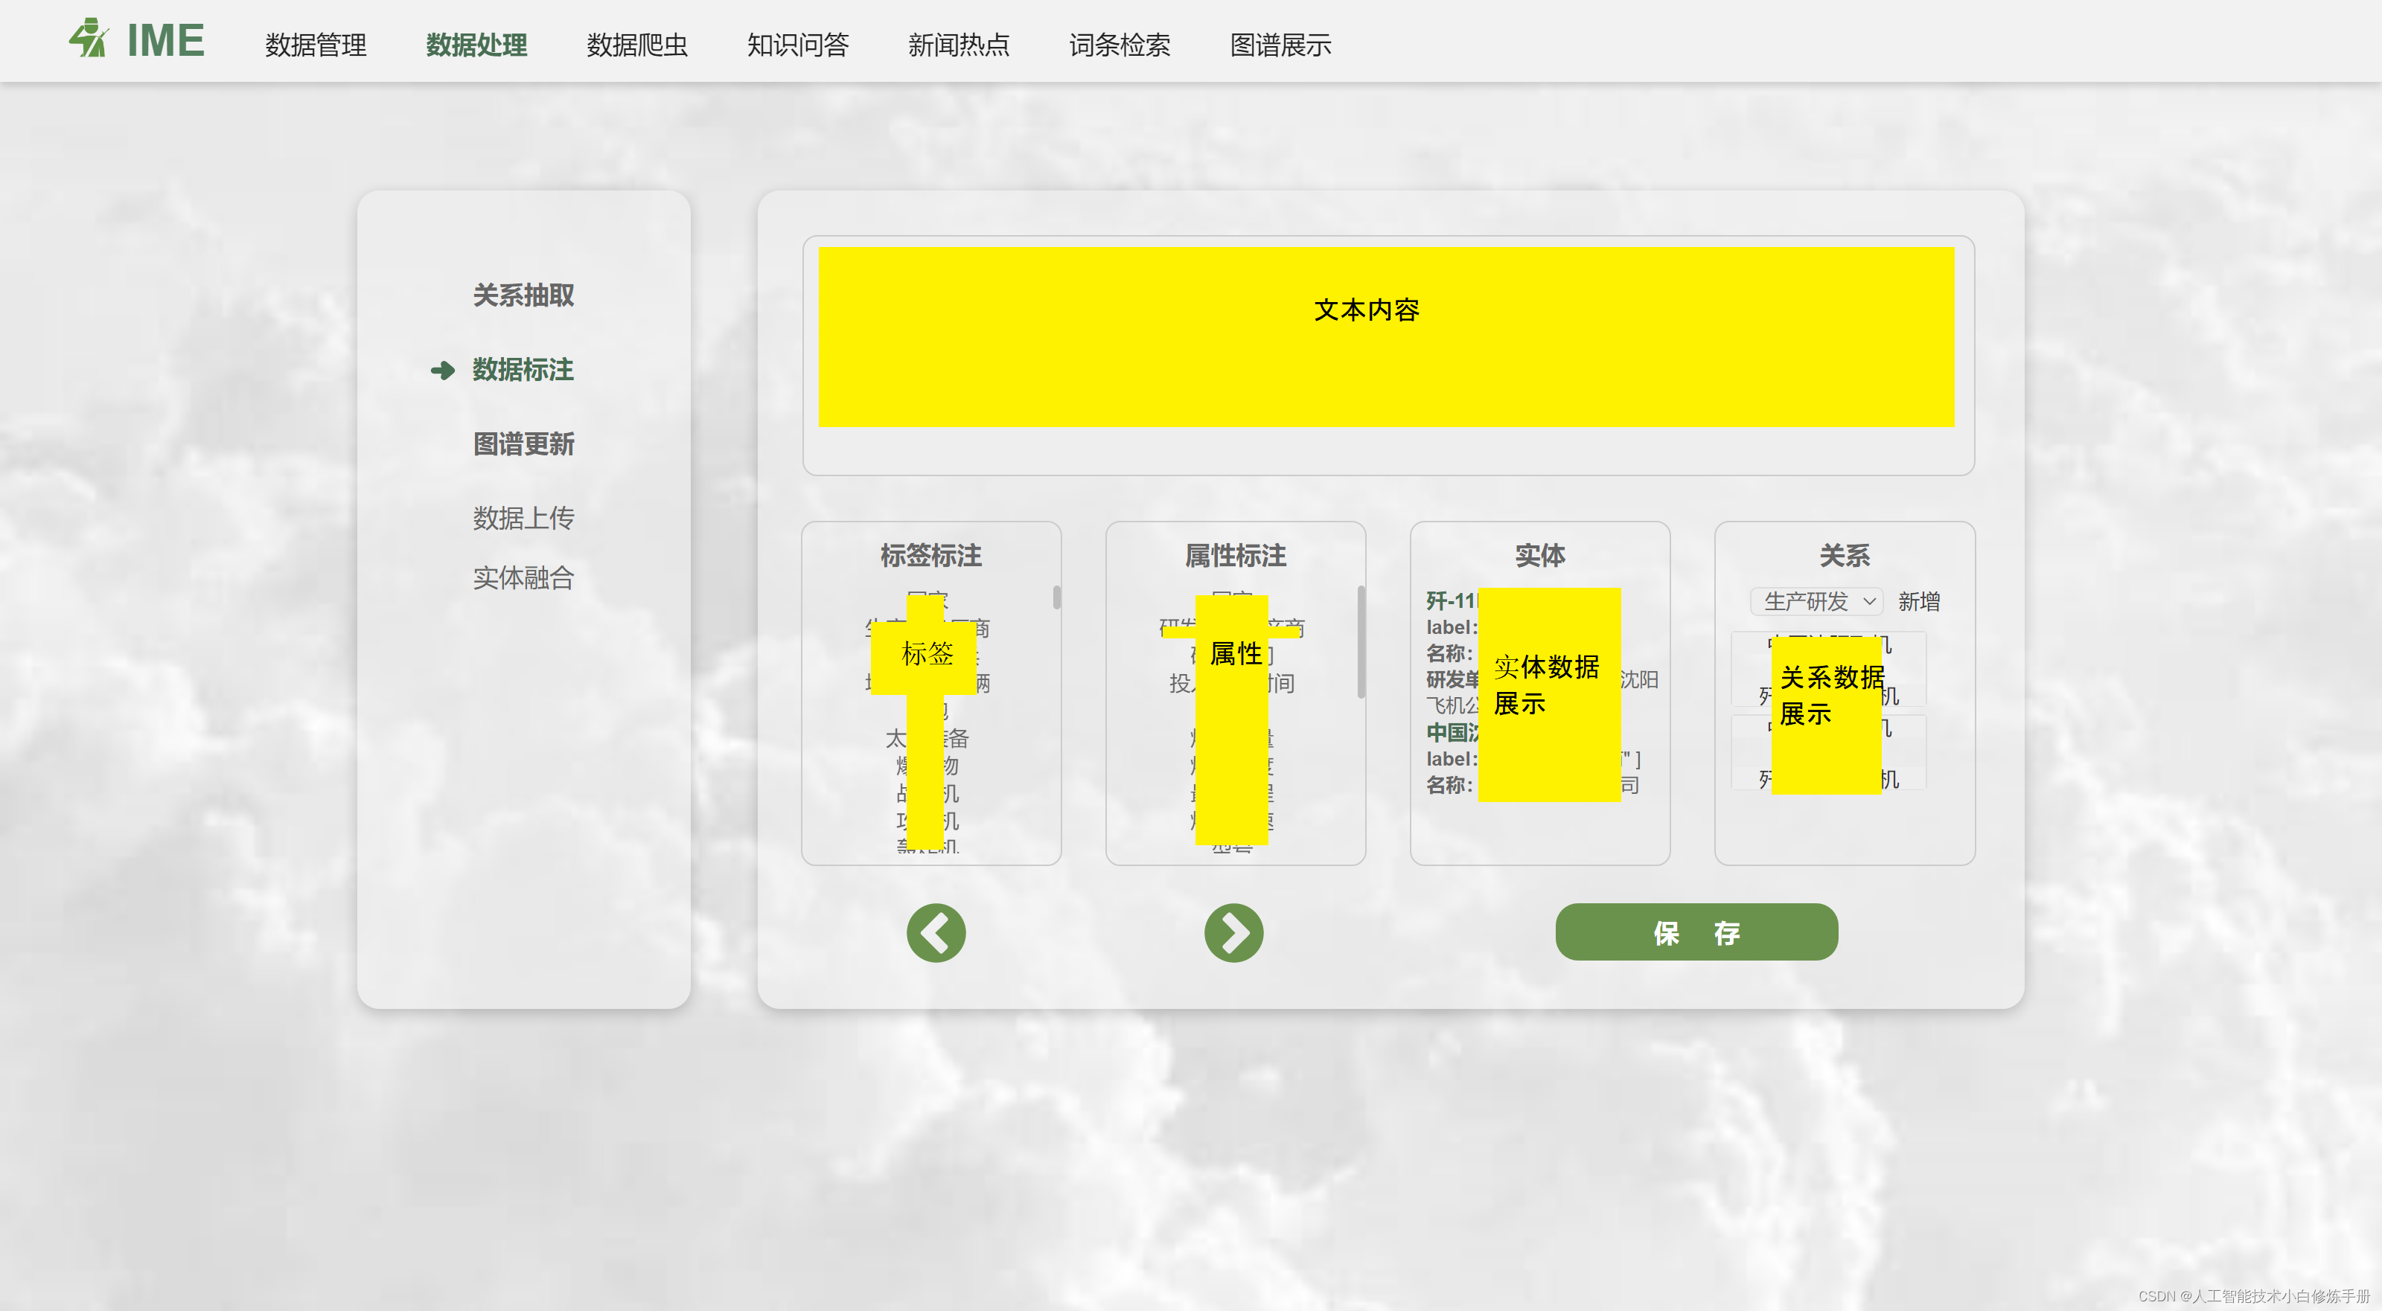Switch to 数据爬虫 in the navigation bar

tap(636, 45)
